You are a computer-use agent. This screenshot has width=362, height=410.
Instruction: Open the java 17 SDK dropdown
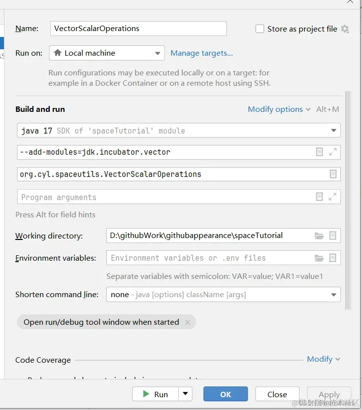[x=179, y=130]
